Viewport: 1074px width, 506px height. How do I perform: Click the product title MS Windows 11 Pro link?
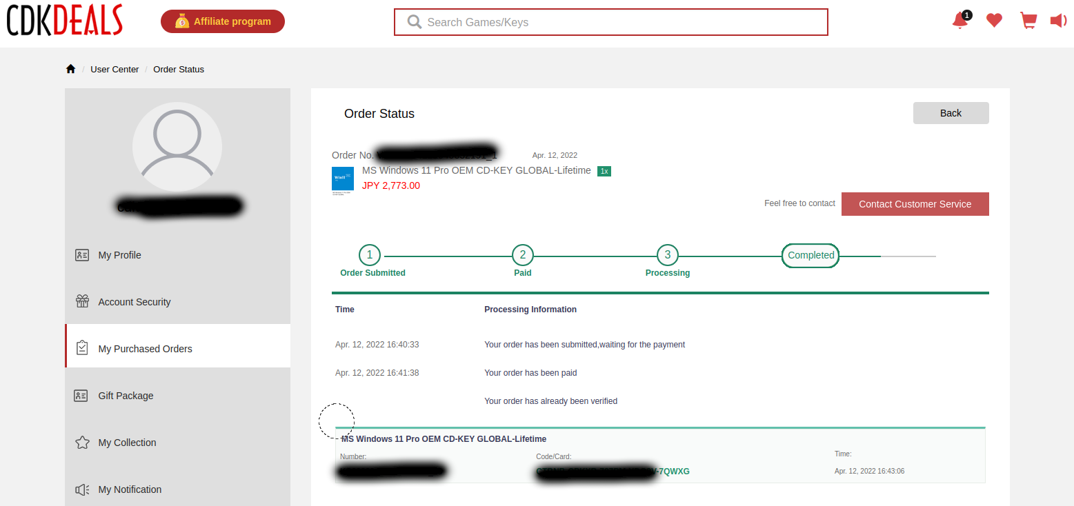477,170
